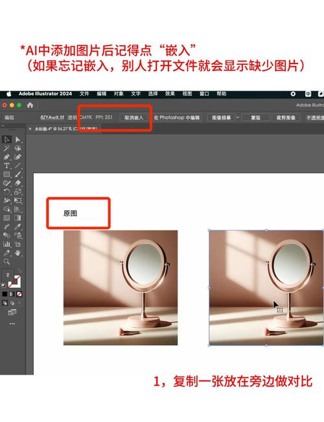Click the 图像描摹 button
Viewport: 324px width, 422px height.
tap(222, 118)
